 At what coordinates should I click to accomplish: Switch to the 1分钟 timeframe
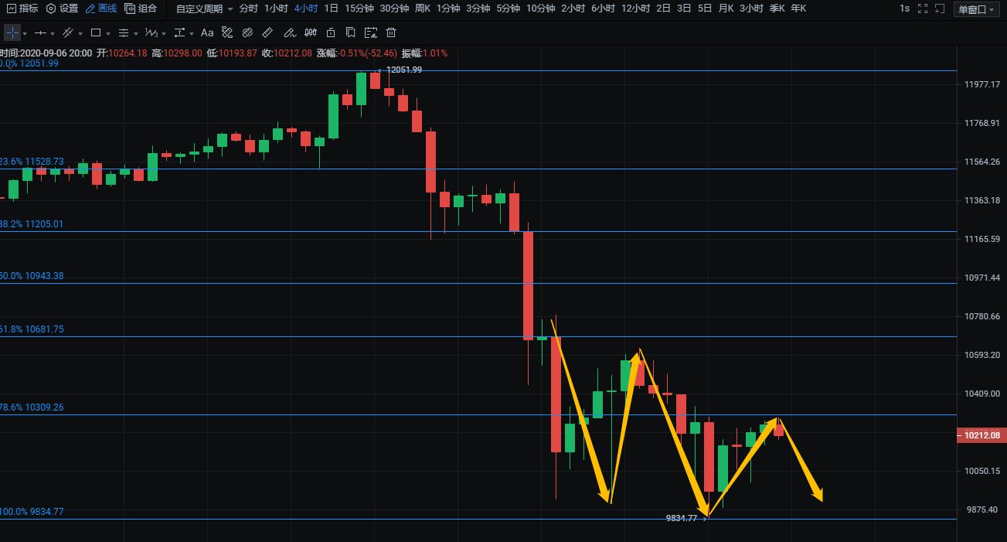coord(449,9)
